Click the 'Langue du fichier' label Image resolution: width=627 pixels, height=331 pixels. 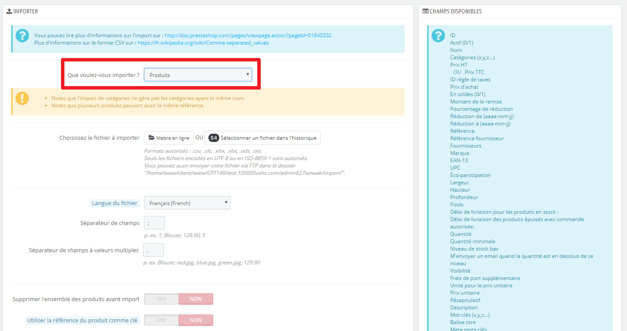point(115,203)
